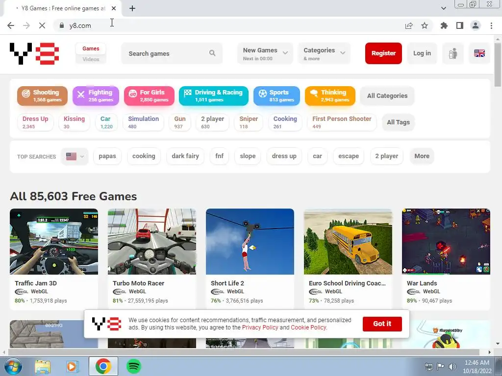Bookmark this page with star icon

pos(425,25)
